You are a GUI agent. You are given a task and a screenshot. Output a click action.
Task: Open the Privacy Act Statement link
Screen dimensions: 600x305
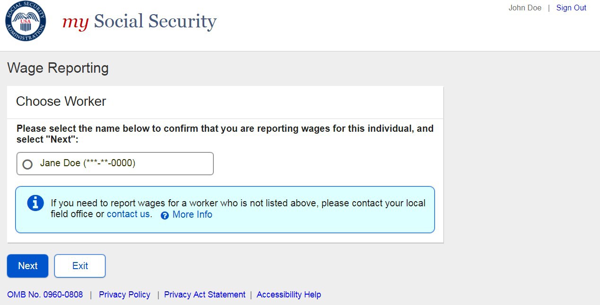pyautogui.click(x=204, y=295)
